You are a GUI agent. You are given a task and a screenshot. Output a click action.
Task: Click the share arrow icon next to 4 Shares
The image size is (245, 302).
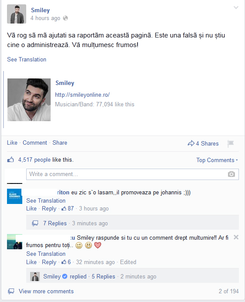point(191,143)
